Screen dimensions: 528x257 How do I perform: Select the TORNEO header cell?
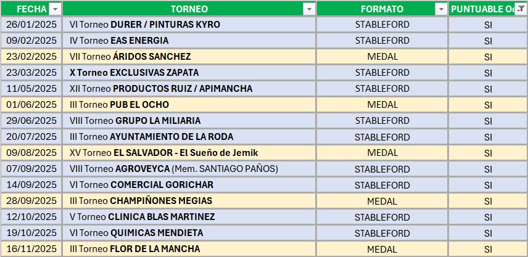tap(185, 9)
